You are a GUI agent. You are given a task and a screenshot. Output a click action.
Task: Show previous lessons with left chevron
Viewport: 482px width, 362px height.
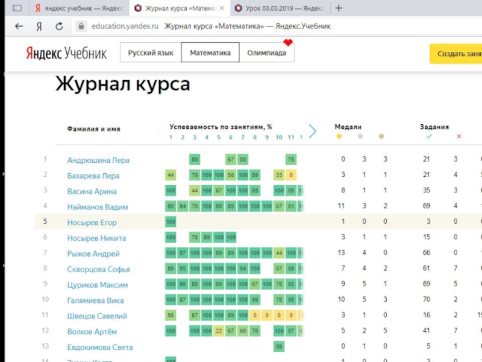160,131
